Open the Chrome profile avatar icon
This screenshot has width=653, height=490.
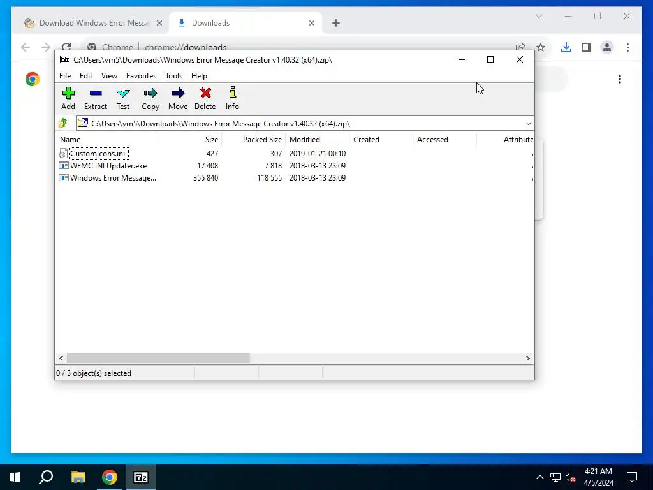(607, 47)
